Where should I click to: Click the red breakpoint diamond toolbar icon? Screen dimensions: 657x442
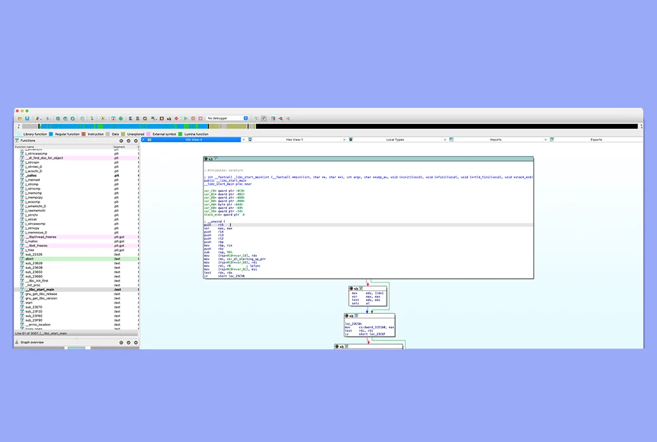(x=176, y=119)
